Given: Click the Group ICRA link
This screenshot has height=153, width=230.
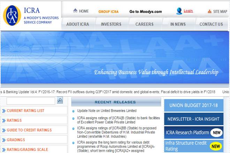Looking at the screenshot, I should 108,11.
